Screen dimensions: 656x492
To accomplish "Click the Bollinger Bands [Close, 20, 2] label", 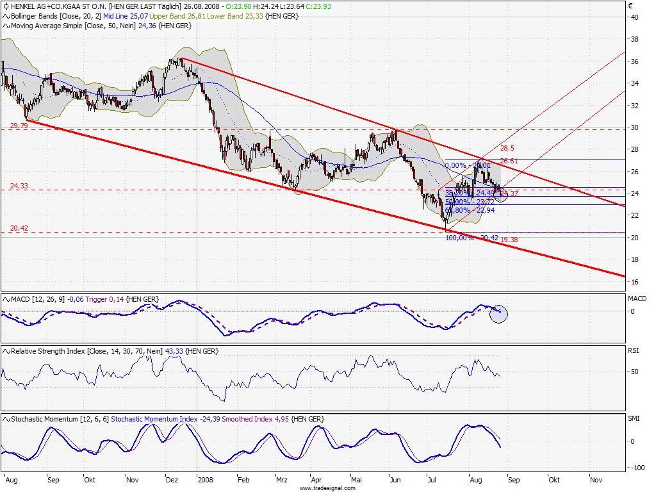I will (x=56, y=16).
